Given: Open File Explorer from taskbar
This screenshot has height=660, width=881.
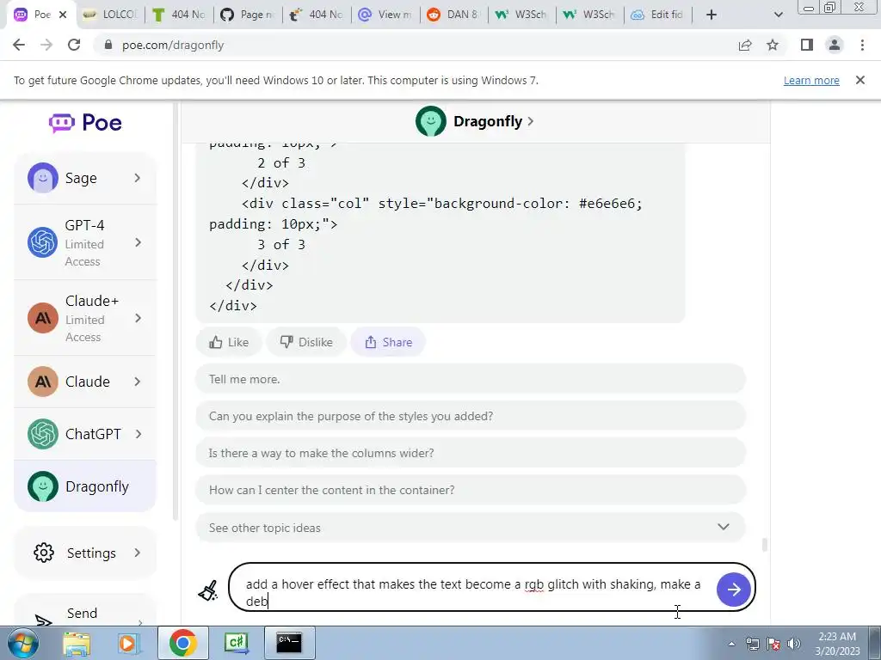Looking at the screenshot, I should point(76,643).
